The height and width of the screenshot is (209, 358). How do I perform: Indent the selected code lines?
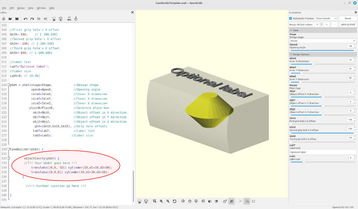point(45,19)
